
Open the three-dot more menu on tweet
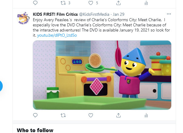tap(169, 14)
